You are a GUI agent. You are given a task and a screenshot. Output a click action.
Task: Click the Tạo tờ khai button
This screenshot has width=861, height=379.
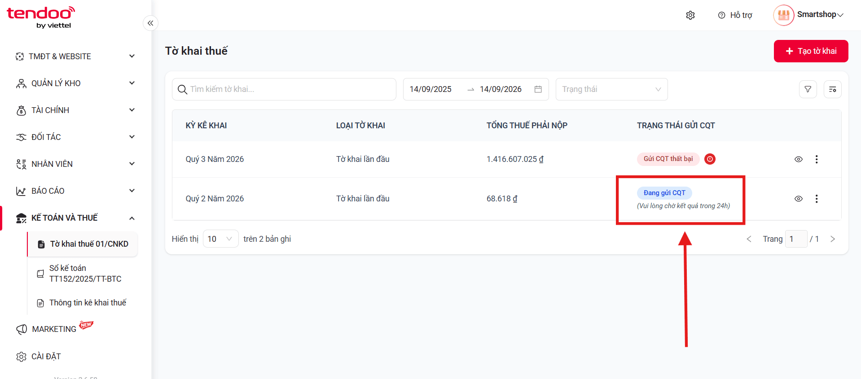(x=811, y=51)
